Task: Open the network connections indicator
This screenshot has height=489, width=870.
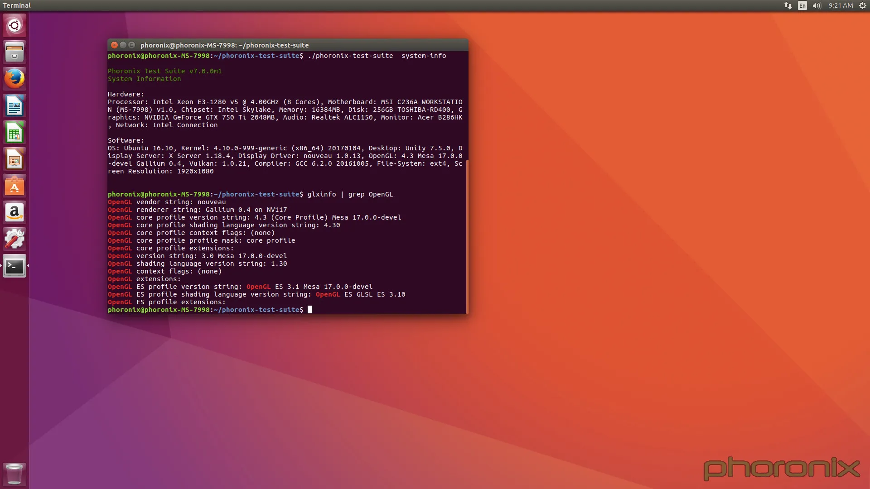Action: click(788, 5)
